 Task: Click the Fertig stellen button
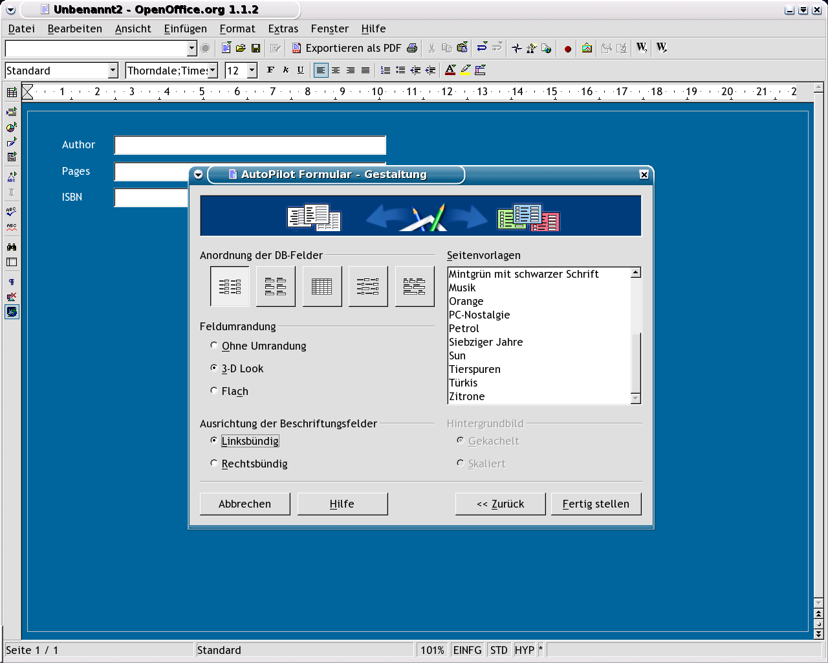596,504
